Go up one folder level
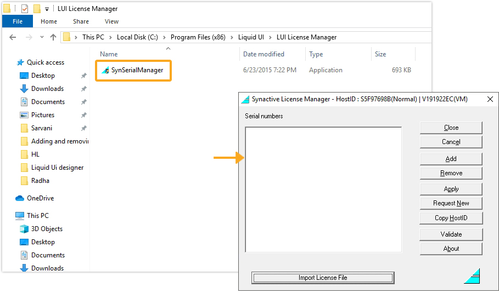Viewport: 499px width, 299px height. (x=53, y=37)
